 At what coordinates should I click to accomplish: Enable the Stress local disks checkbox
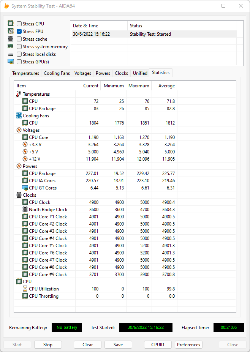click(19, 54)
